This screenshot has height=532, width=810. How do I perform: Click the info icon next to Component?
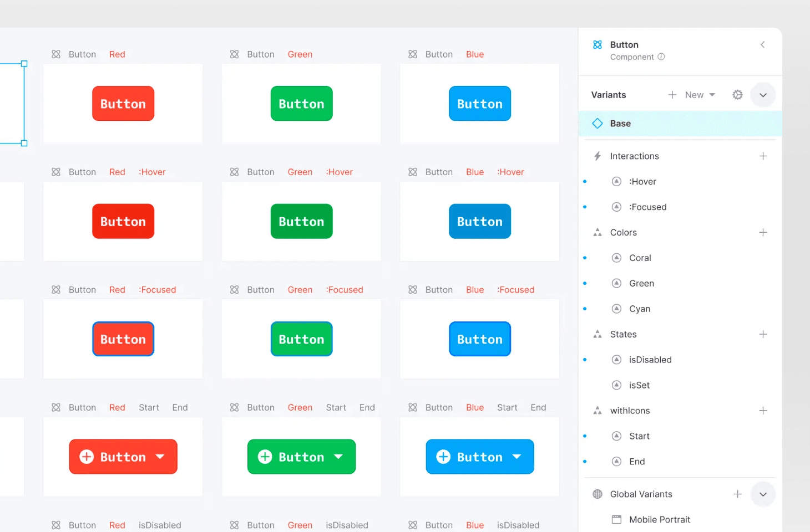661,57
